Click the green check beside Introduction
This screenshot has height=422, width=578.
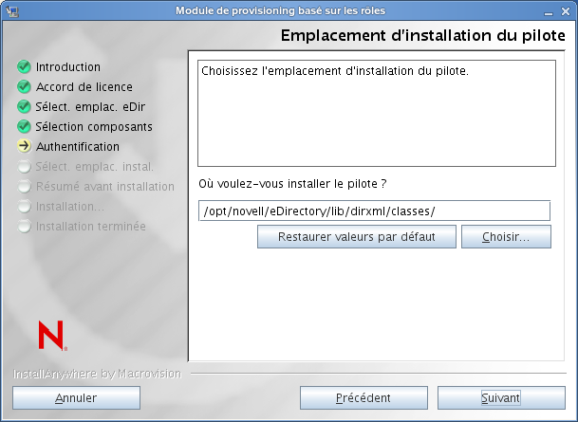pos(24,66)
